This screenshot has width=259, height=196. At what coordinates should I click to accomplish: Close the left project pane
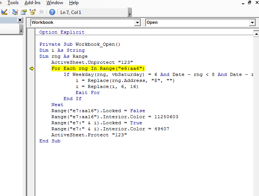(x=20, y=20)
